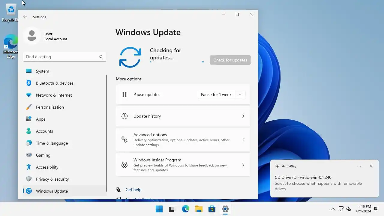
Task: Go to Bluetooth & devices
Action: pyautogui.click(x=65, y=83)
